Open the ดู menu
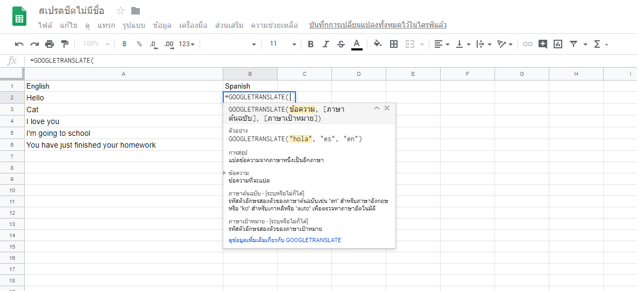637x291 pixels. point(88,25)
